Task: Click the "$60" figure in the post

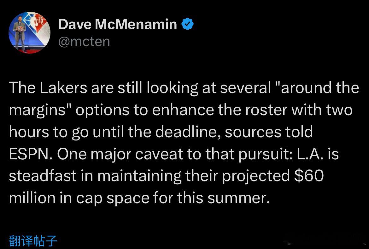Action: coord(309,176)
